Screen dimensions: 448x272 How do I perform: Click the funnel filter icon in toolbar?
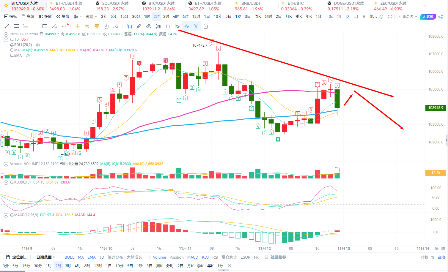[196, 26]
